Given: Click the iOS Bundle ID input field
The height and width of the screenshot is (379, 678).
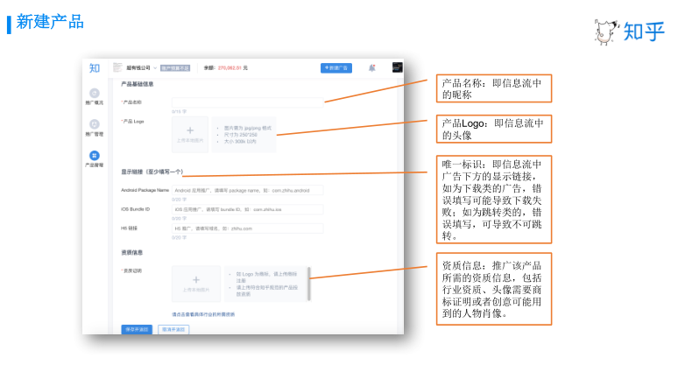Looking at the screenshot, I should coord(247,209).
